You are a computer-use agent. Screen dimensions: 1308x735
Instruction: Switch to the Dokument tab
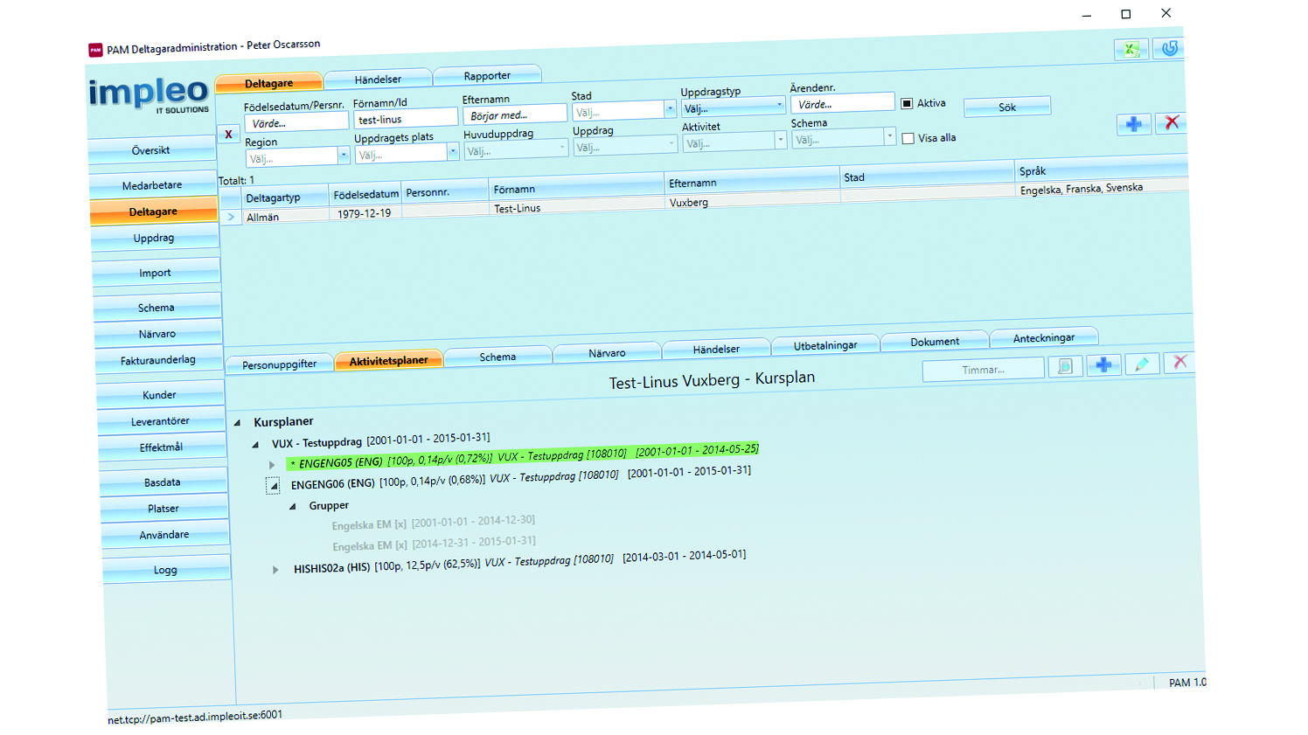click(935, 342)
